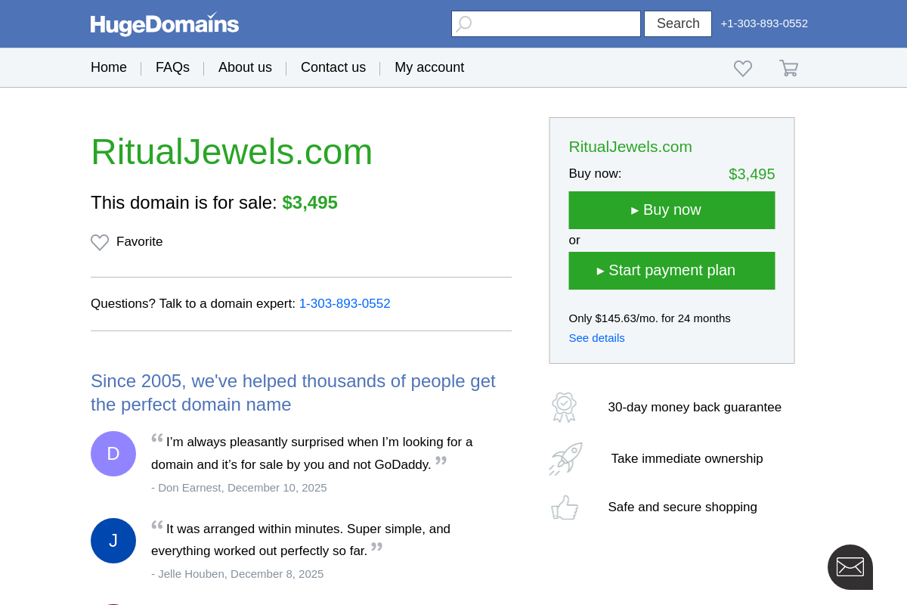Expand payment plan details via See details
This screenshot has height=605, width=907.
pyautogui.click(x=596, y=338)
